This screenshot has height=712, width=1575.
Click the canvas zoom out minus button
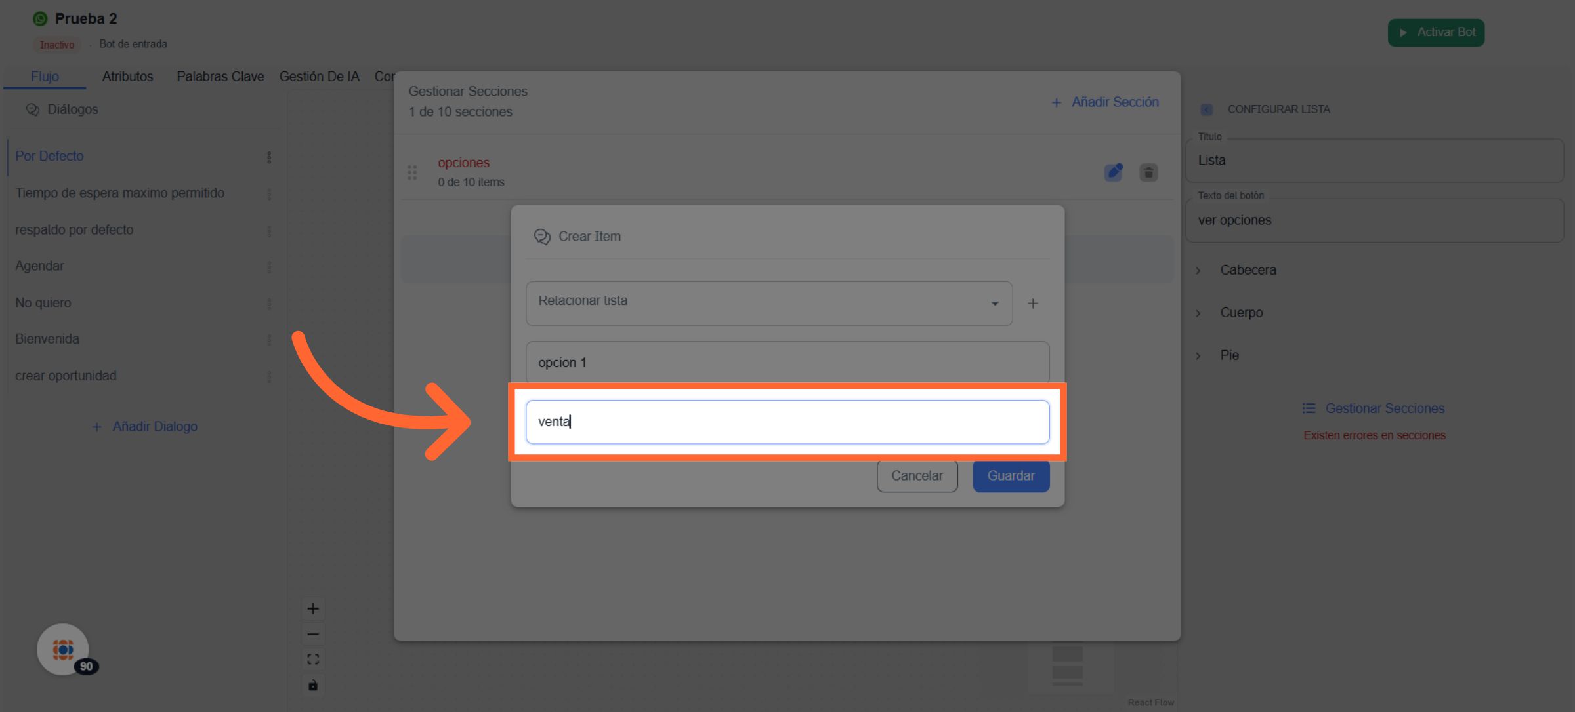[x=313, y=634]
